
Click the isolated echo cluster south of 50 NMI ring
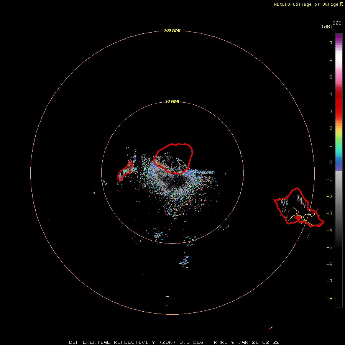point(184,261)
